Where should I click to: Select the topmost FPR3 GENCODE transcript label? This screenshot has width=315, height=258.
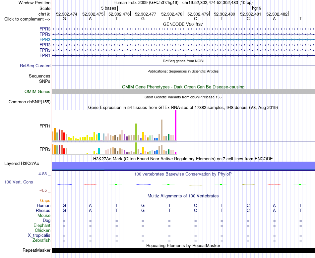tap(45, 29)
